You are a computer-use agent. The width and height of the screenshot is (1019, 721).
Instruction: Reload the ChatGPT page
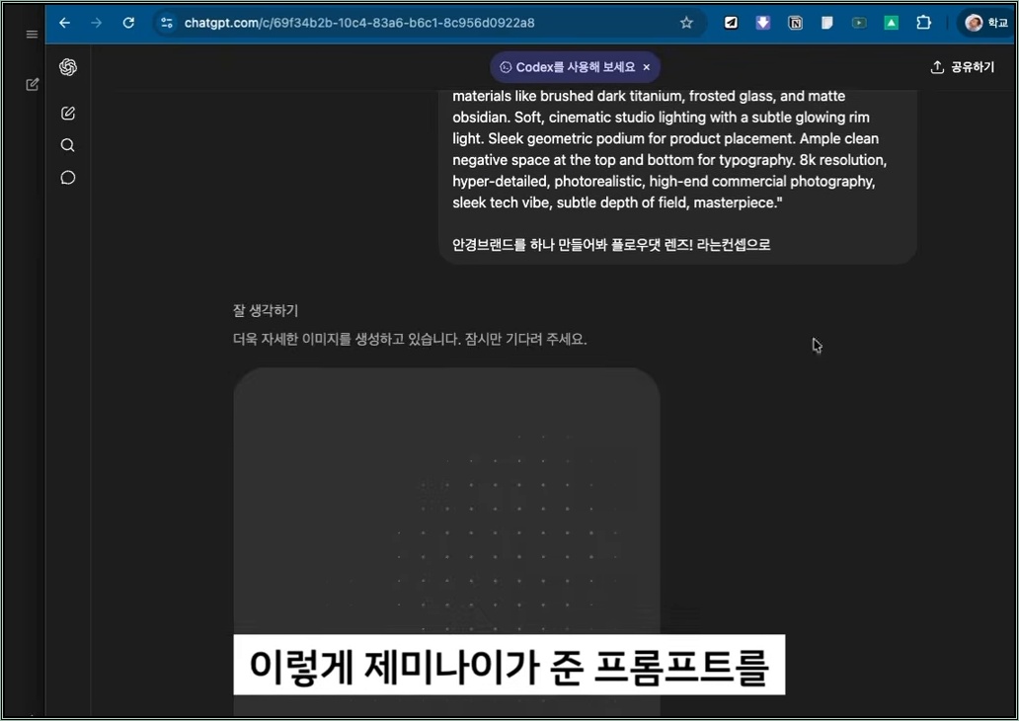click(128, 23)
